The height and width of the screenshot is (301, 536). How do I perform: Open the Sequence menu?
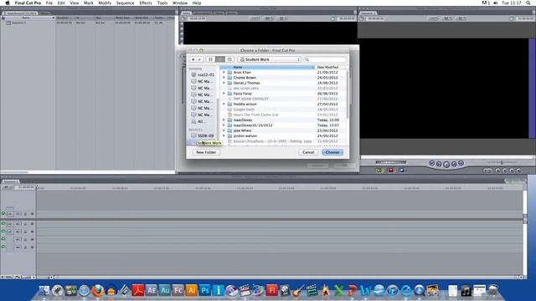(125, 3)
